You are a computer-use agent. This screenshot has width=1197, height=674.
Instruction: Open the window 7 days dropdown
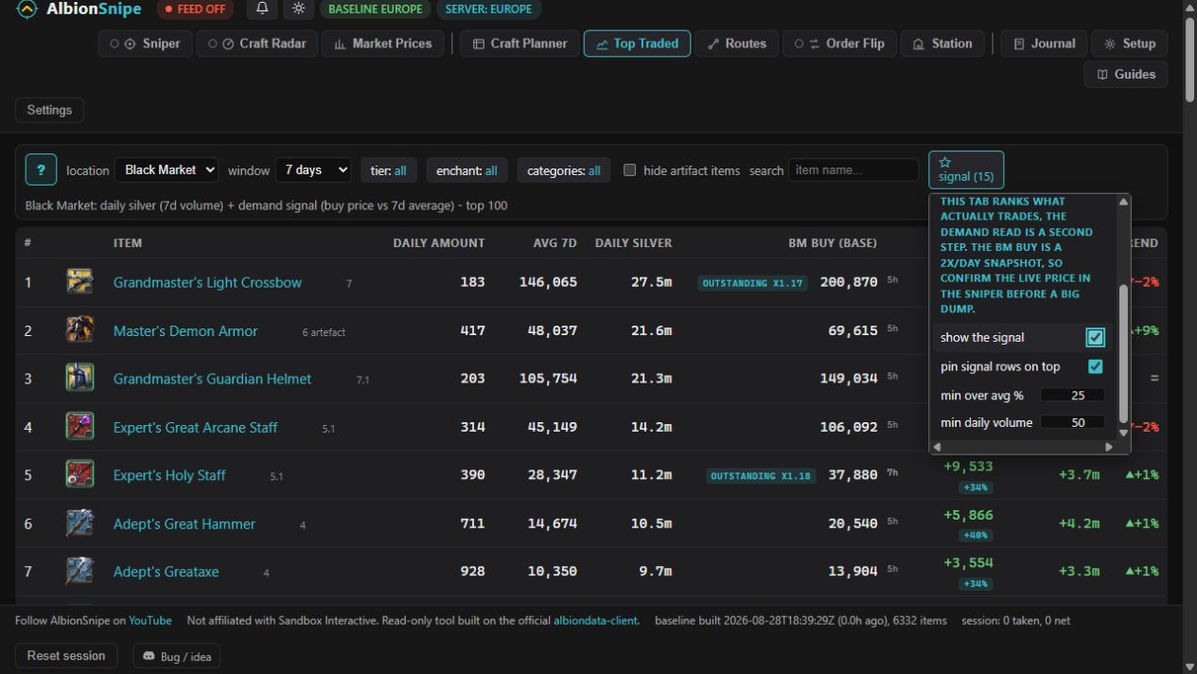click(x=313, y=169)
